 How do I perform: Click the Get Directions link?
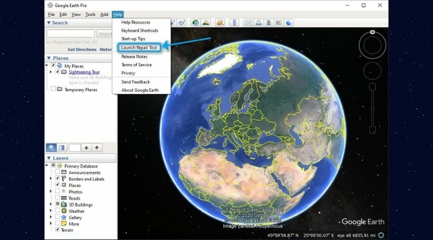coord(82,49)
